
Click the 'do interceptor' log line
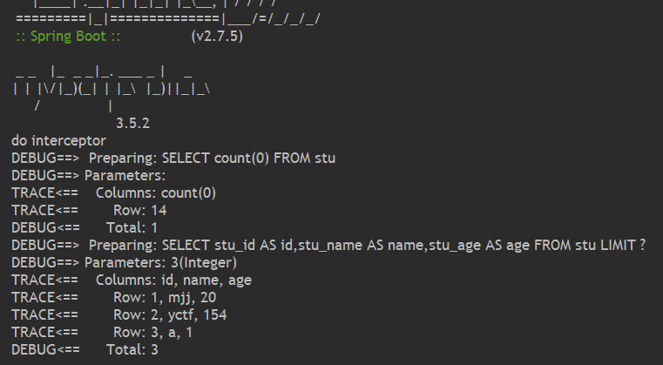tap(58, 141)
